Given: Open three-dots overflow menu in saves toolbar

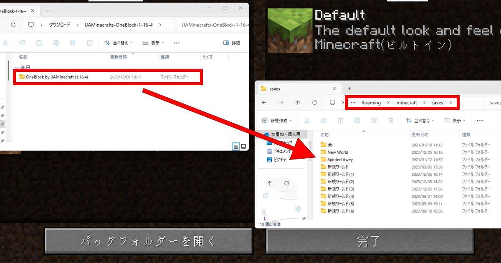Looking at the screenshot, I should coord(480,120).
